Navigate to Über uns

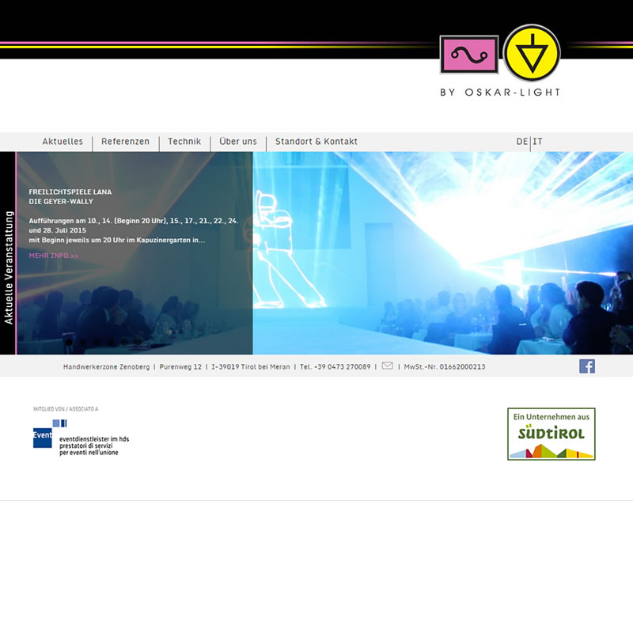(238, 142)
